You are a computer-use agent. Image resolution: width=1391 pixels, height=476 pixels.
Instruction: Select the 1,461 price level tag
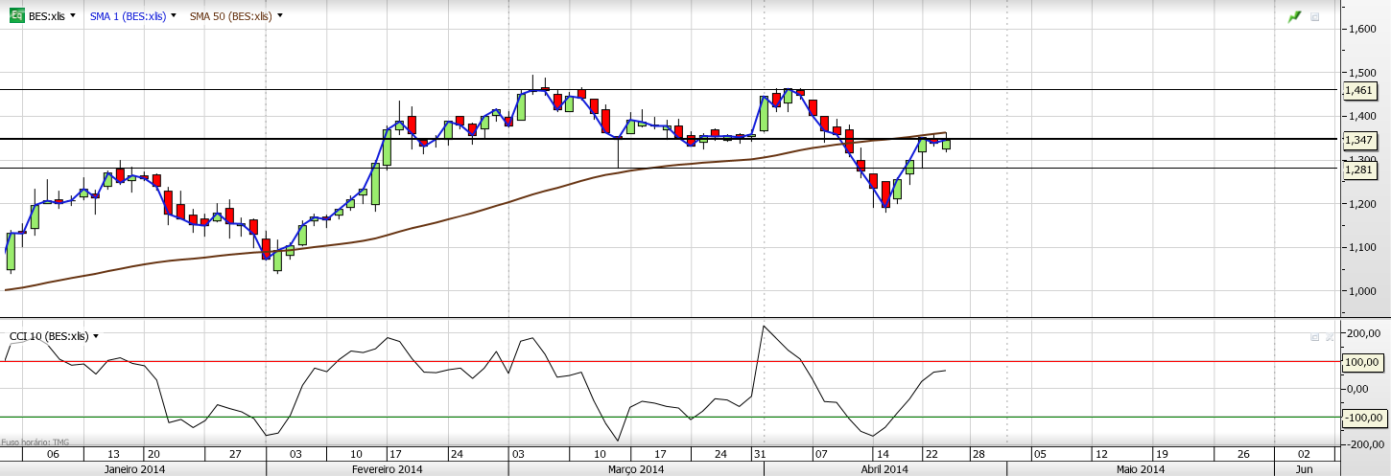pos(1360,90)
